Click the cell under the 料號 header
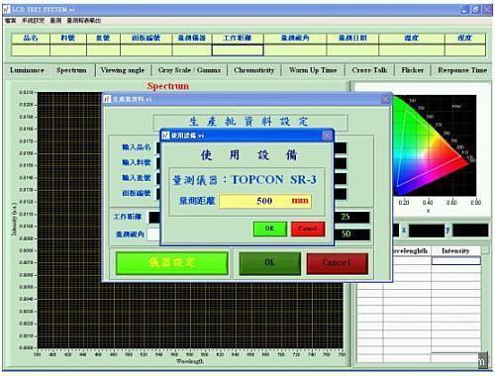 [68, 50]
